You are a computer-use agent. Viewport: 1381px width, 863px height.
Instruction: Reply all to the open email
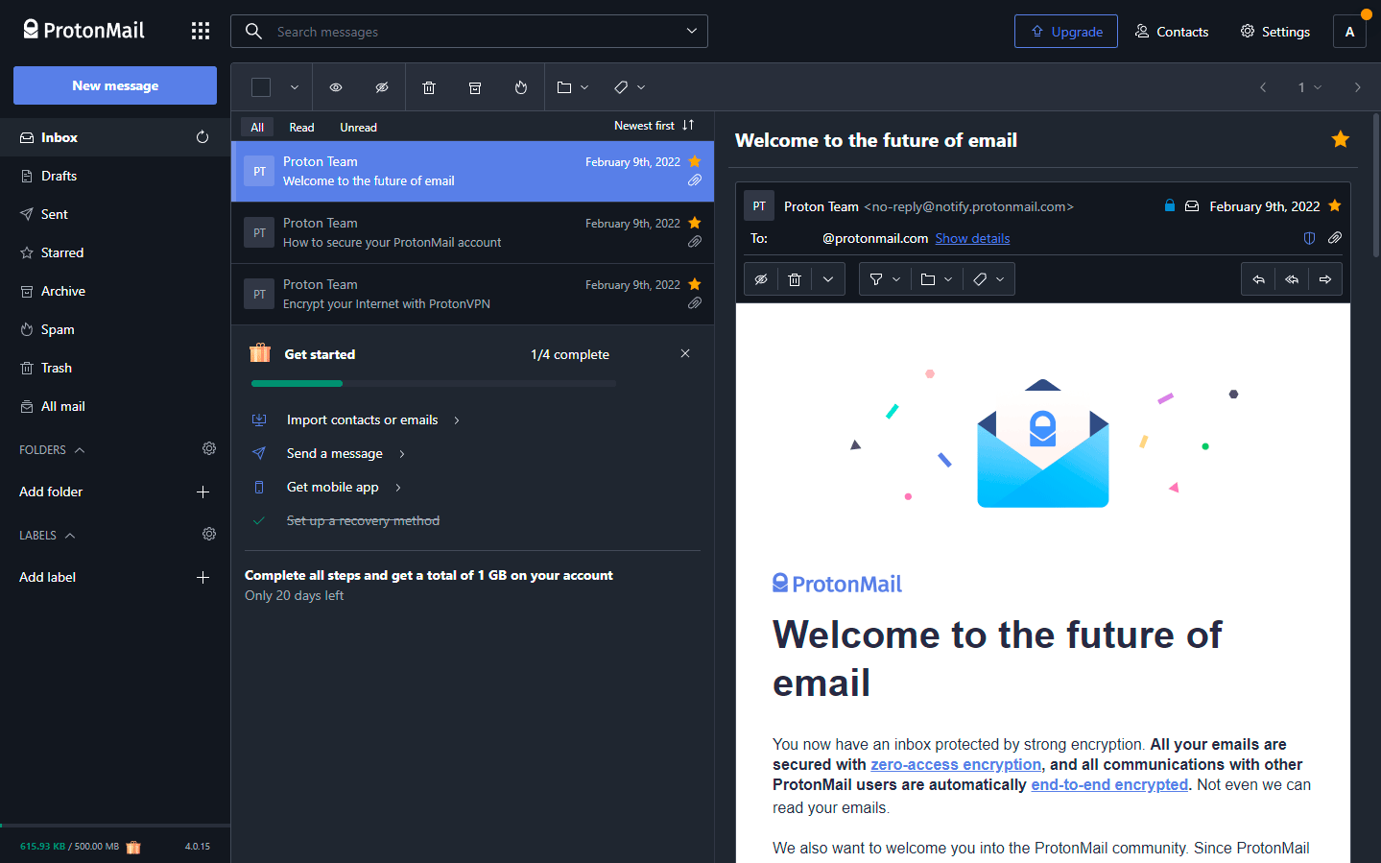point(1292,279)
